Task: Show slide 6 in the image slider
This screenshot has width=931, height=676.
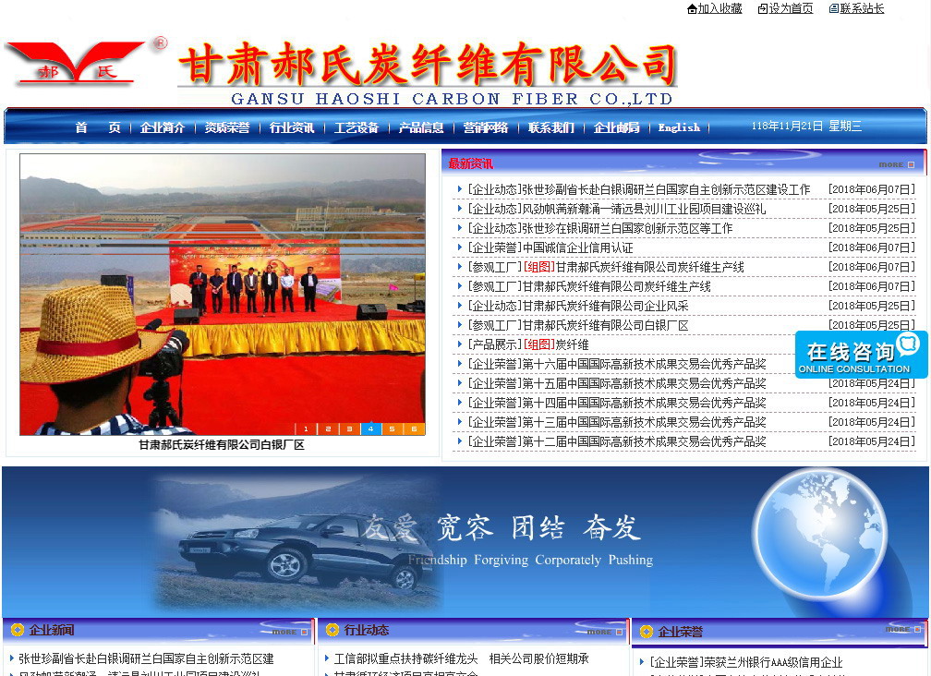Action: [414, 429]
